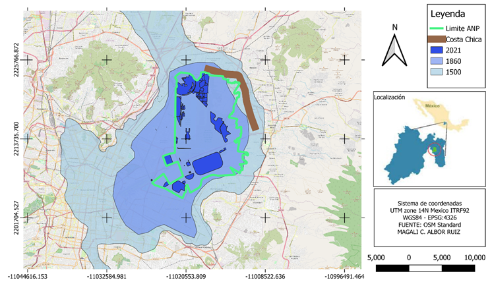Screen dimensions: 490x284
Task: Click the scale bar graphic
Action: coord(425,268)
